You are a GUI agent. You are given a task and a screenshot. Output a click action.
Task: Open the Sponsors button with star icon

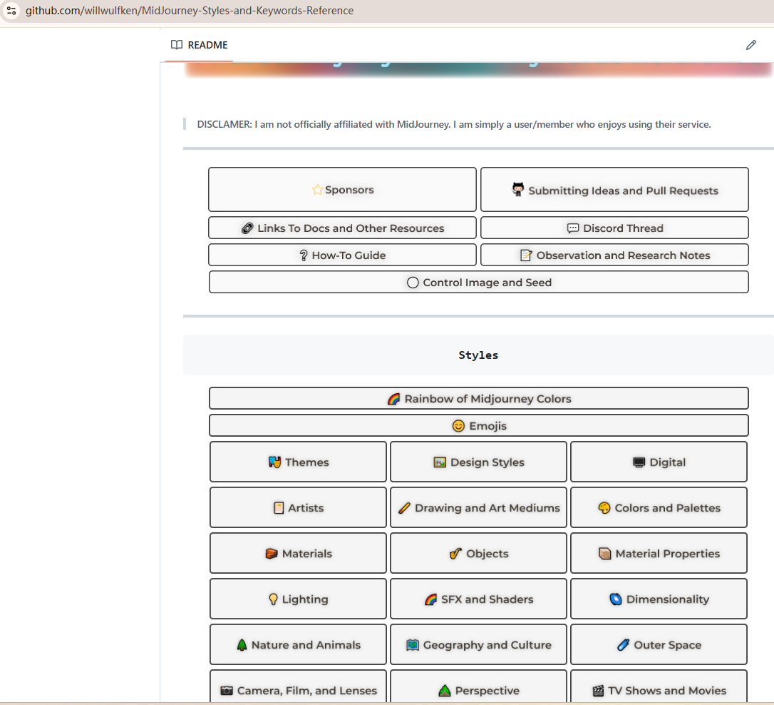click(x=343, y=190)
